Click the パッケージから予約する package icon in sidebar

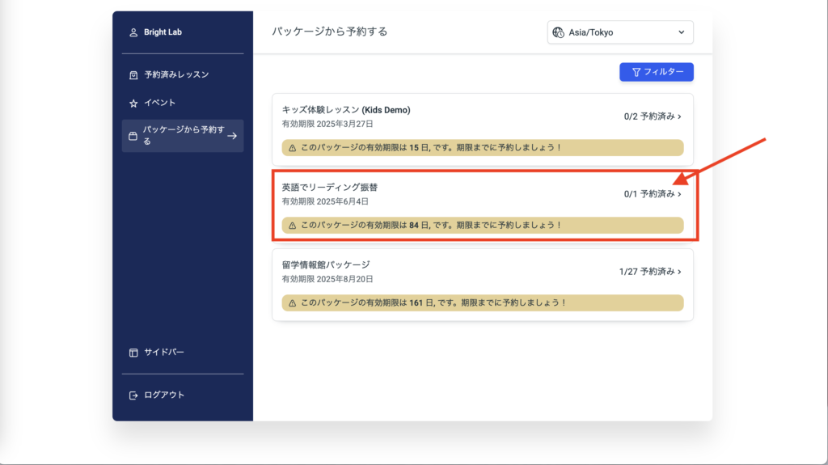pos(133,136)
